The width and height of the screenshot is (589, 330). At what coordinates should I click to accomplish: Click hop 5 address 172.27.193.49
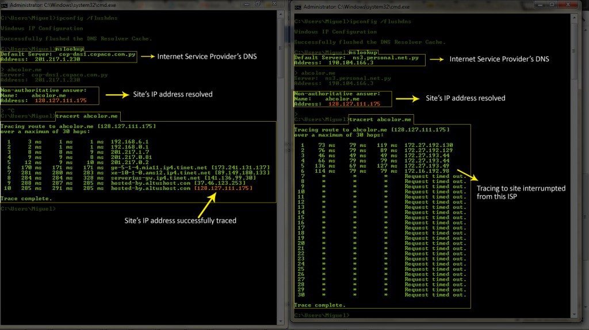(427, 166)
